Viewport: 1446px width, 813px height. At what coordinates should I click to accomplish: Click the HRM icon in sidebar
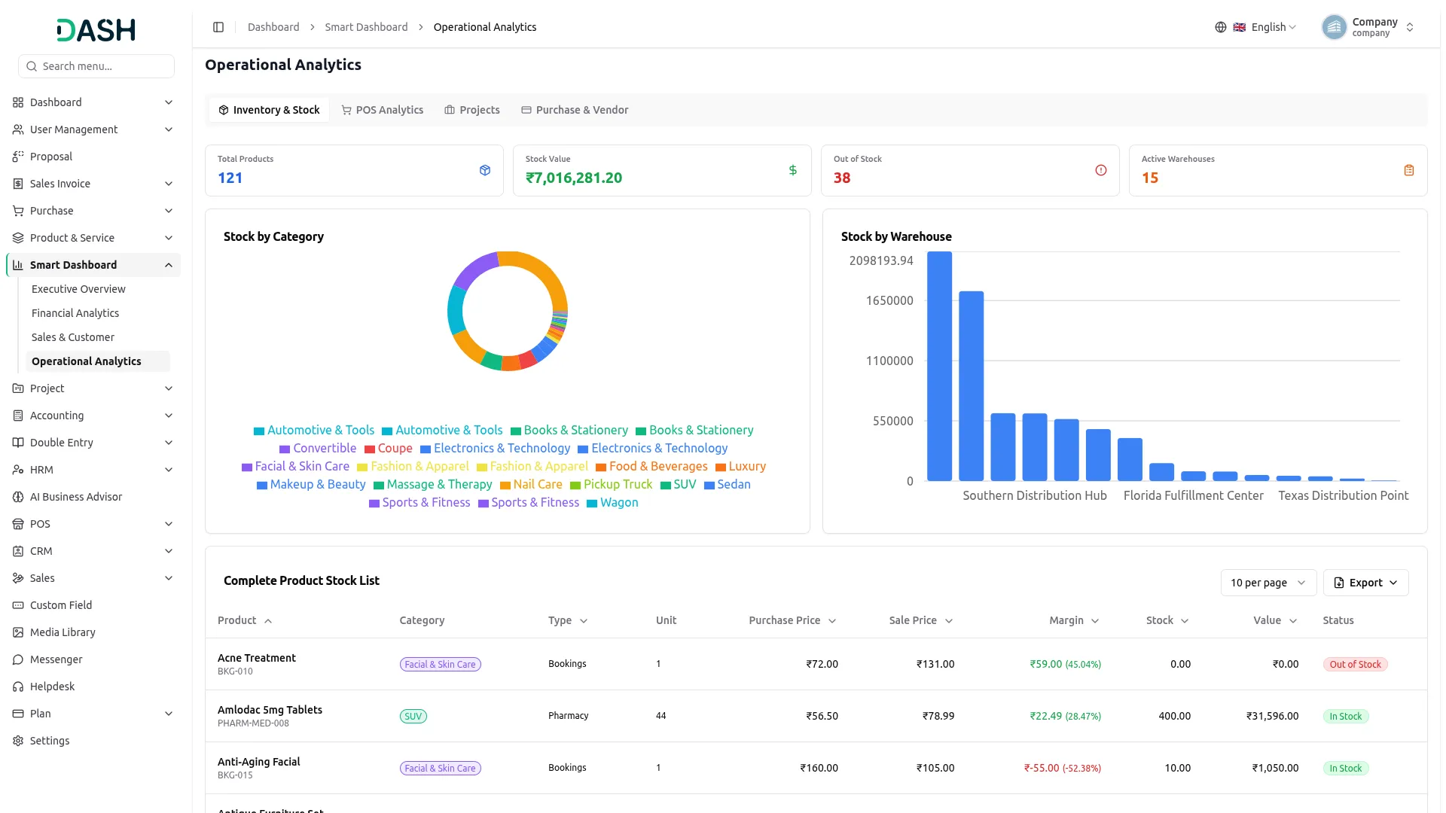[18, 470]
